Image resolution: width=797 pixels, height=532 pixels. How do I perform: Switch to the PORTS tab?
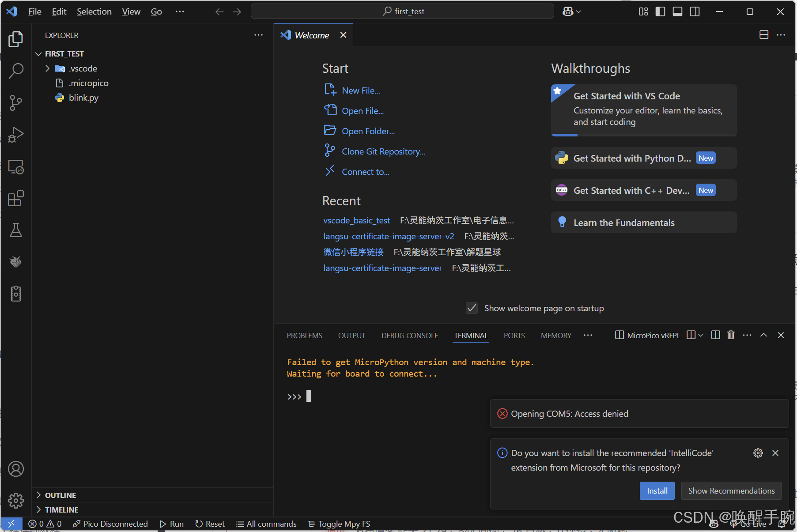click(514, 336)
